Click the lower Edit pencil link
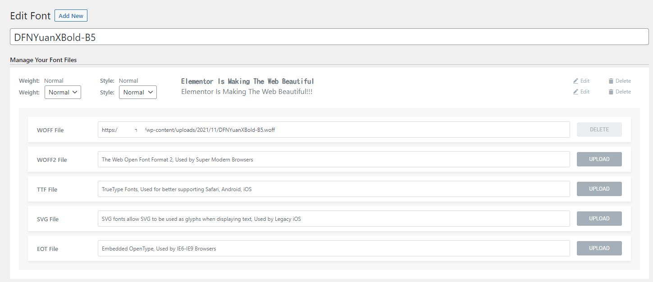653x282 pixels. click(x=581, y=92)
